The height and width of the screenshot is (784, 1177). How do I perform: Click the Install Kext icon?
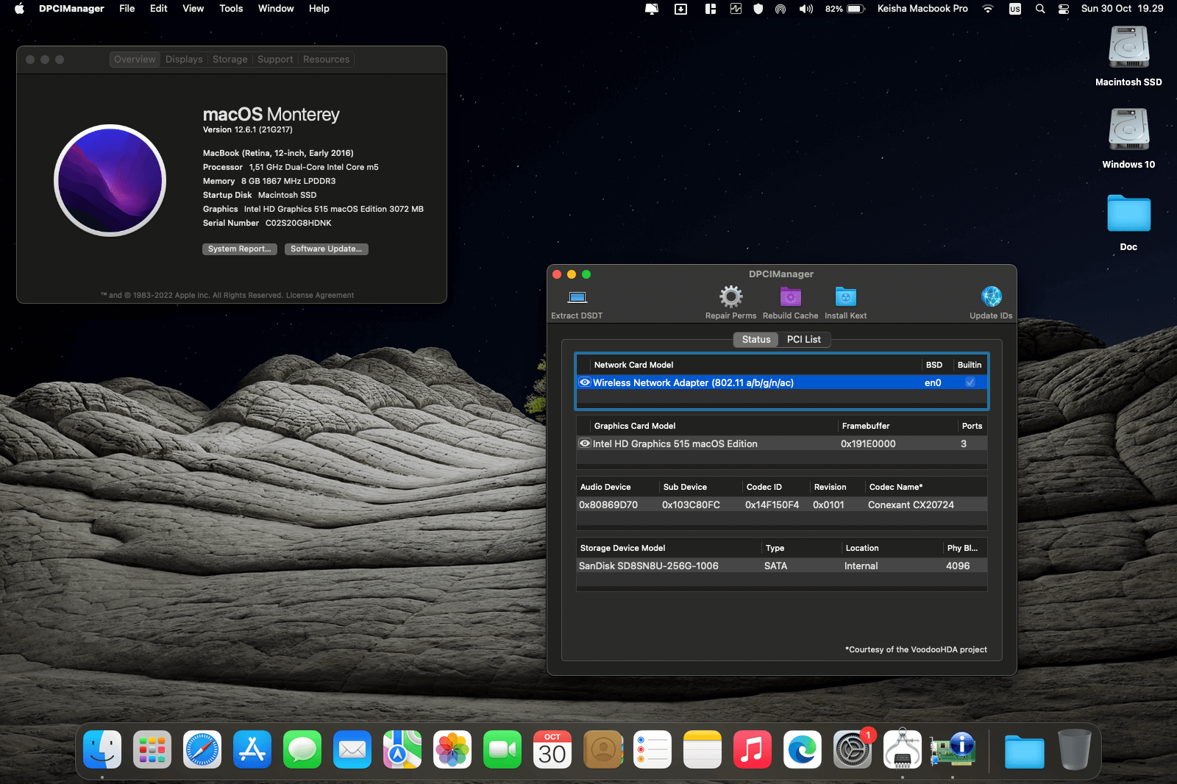pos(845,297)
